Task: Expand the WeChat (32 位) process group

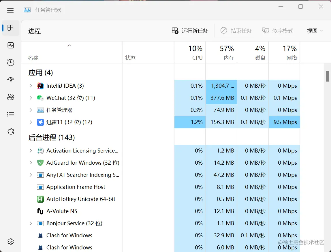Action: point(31,98)
